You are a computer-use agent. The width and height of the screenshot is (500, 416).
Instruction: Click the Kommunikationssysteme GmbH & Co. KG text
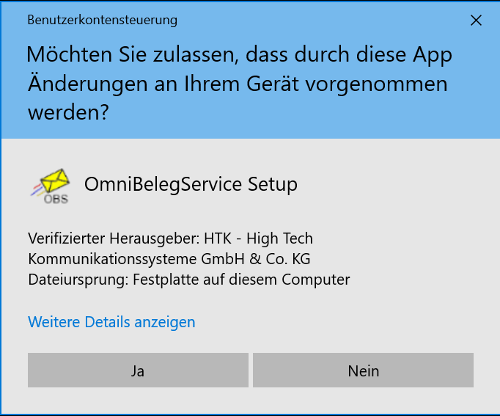(x=169, y=259)
